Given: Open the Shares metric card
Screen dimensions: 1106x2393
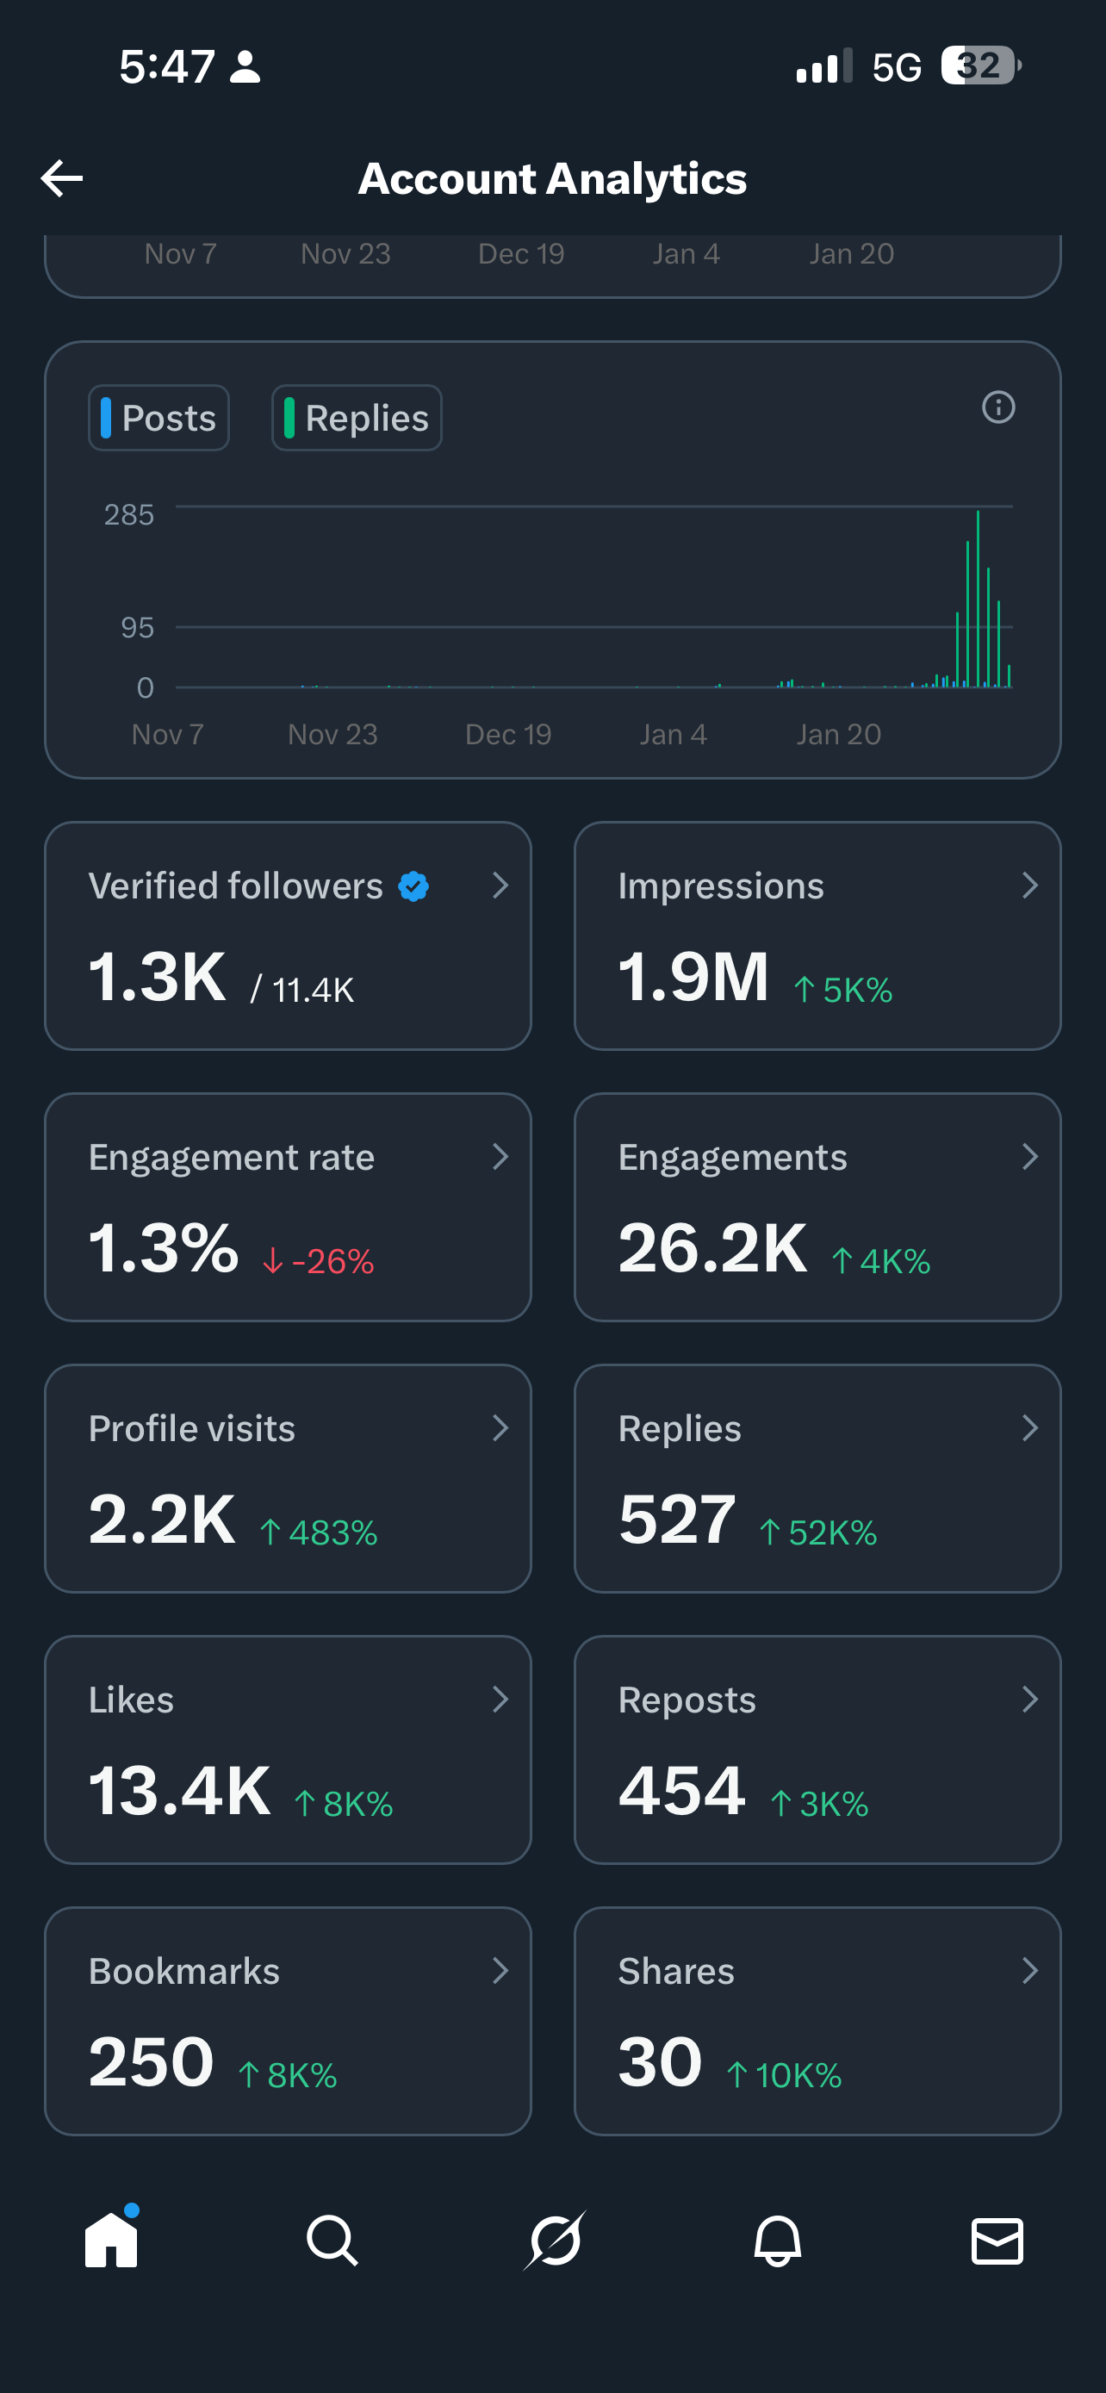Looking at the screenshot, I should click(817, 2021).
